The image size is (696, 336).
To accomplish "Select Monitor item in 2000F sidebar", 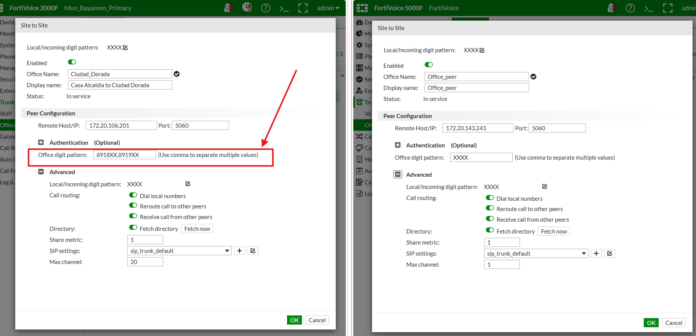I will point(8,34).
